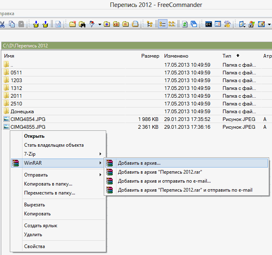This screenshot has width=272, height=255.
Task: Click the folder icon with equals sign
Action: [x=125, y=24]
